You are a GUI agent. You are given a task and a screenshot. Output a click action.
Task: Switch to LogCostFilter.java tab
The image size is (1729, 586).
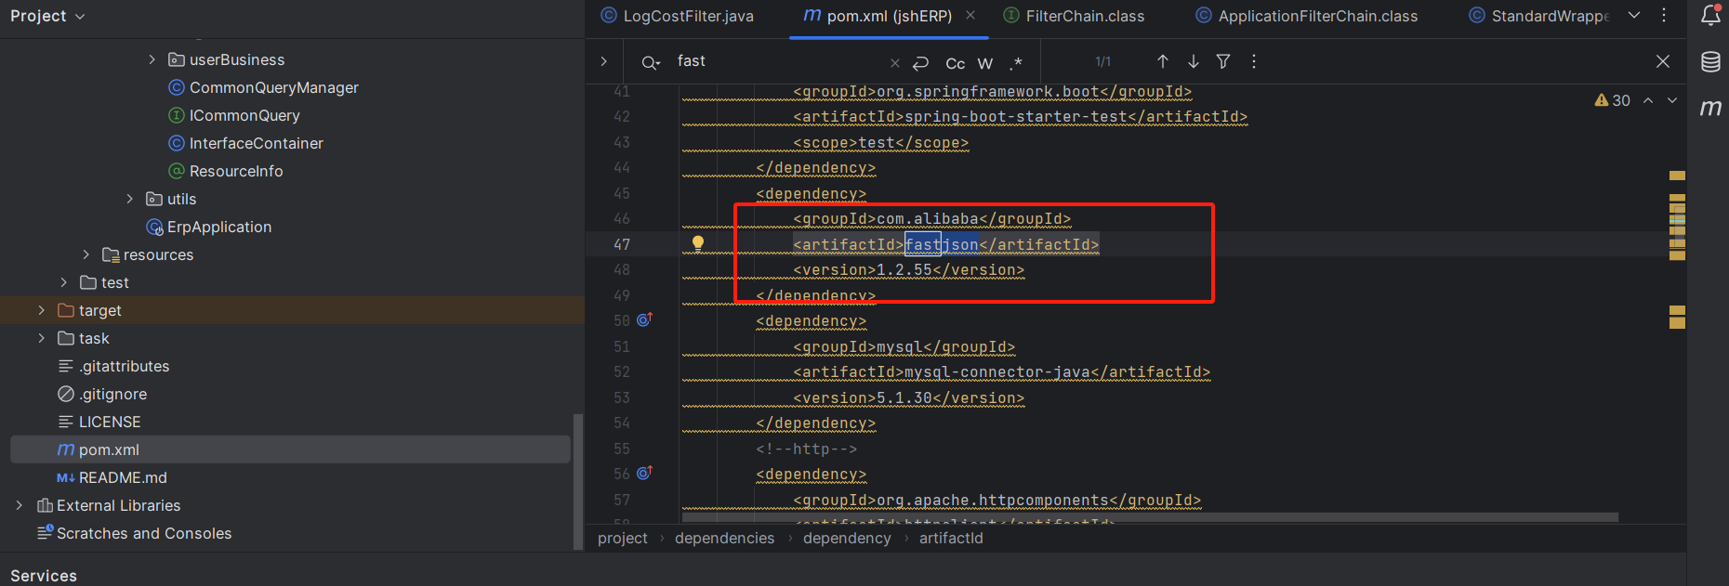click(x=678, y=16)
